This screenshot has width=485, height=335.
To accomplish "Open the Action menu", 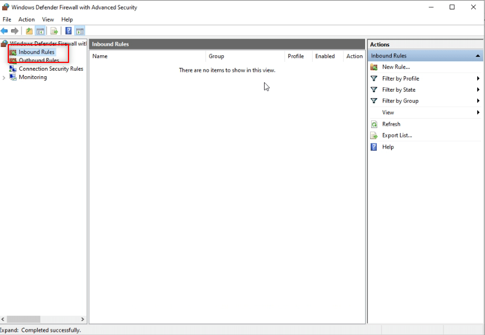I will [27, 19].
